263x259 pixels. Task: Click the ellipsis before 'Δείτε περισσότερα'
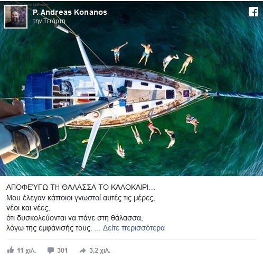pyautogui.click(x=98, y=229)
